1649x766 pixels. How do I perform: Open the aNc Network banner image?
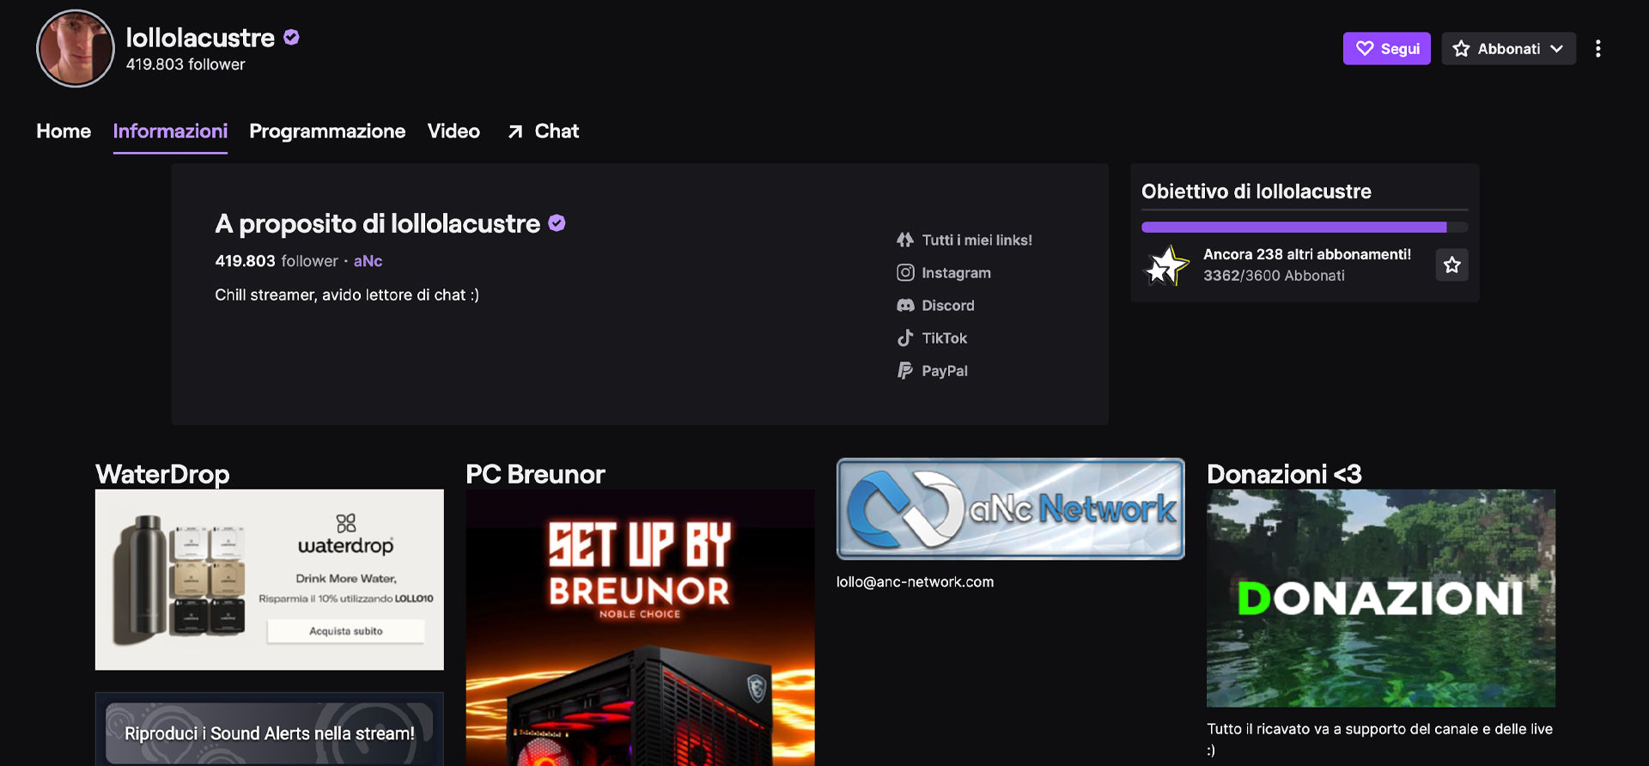tap(1011, 509)
